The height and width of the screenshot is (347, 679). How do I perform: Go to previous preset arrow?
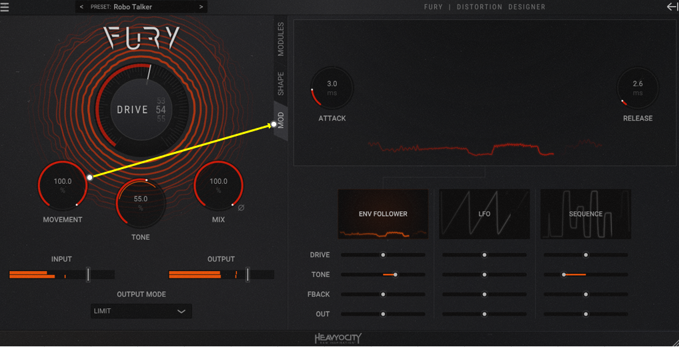82,7
